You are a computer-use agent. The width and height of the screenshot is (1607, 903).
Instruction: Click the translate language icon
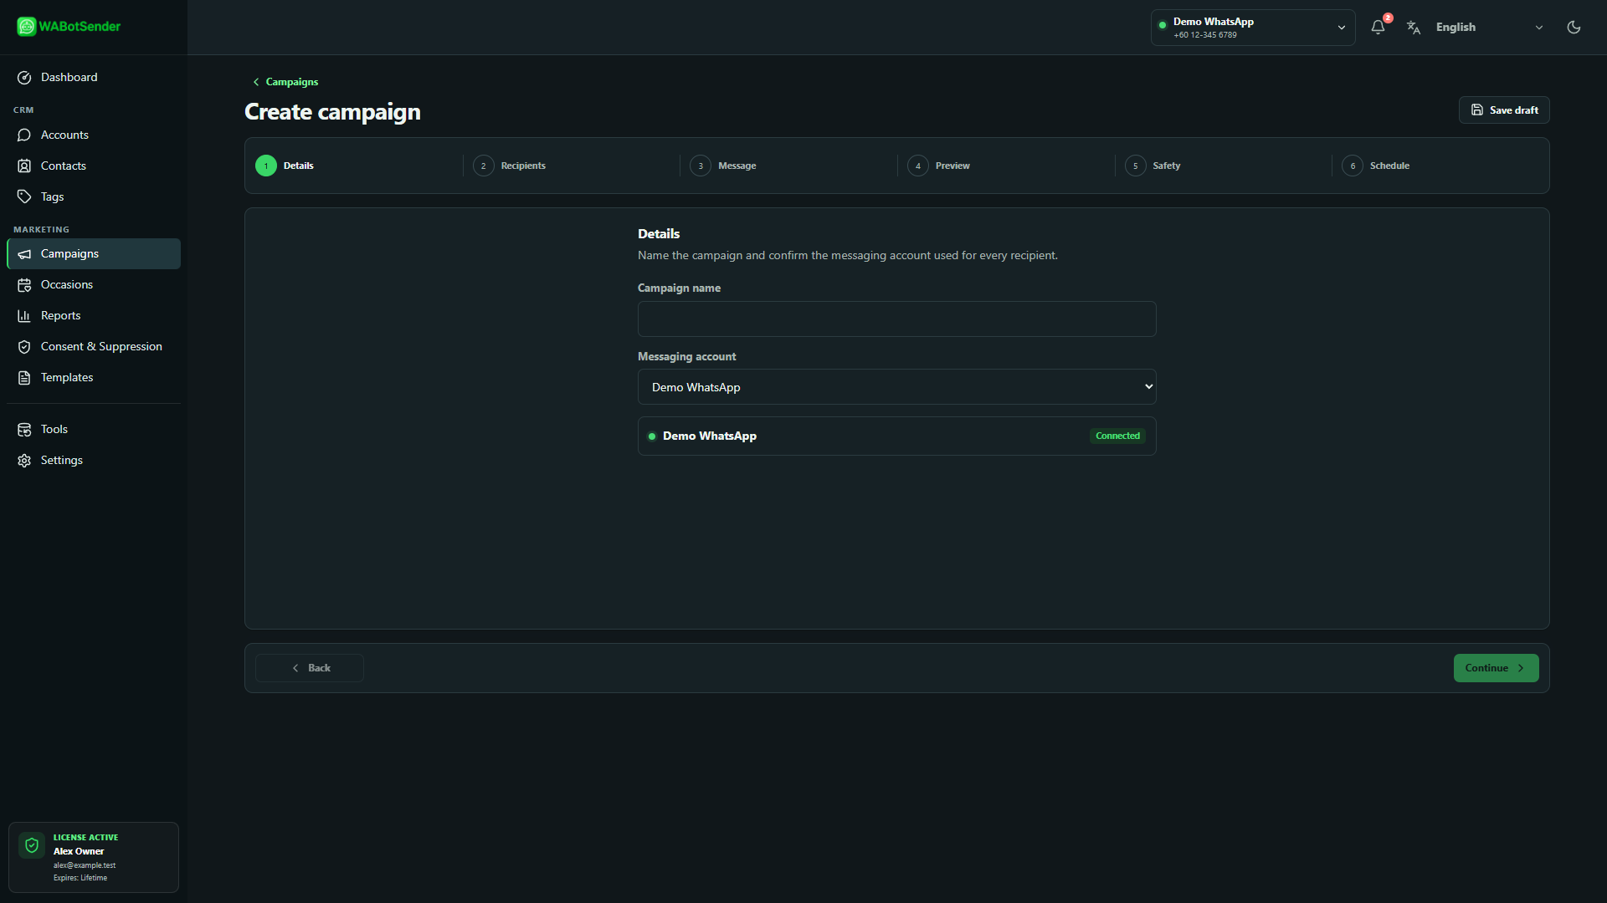pyautogui.click(x=1414, y=28)
